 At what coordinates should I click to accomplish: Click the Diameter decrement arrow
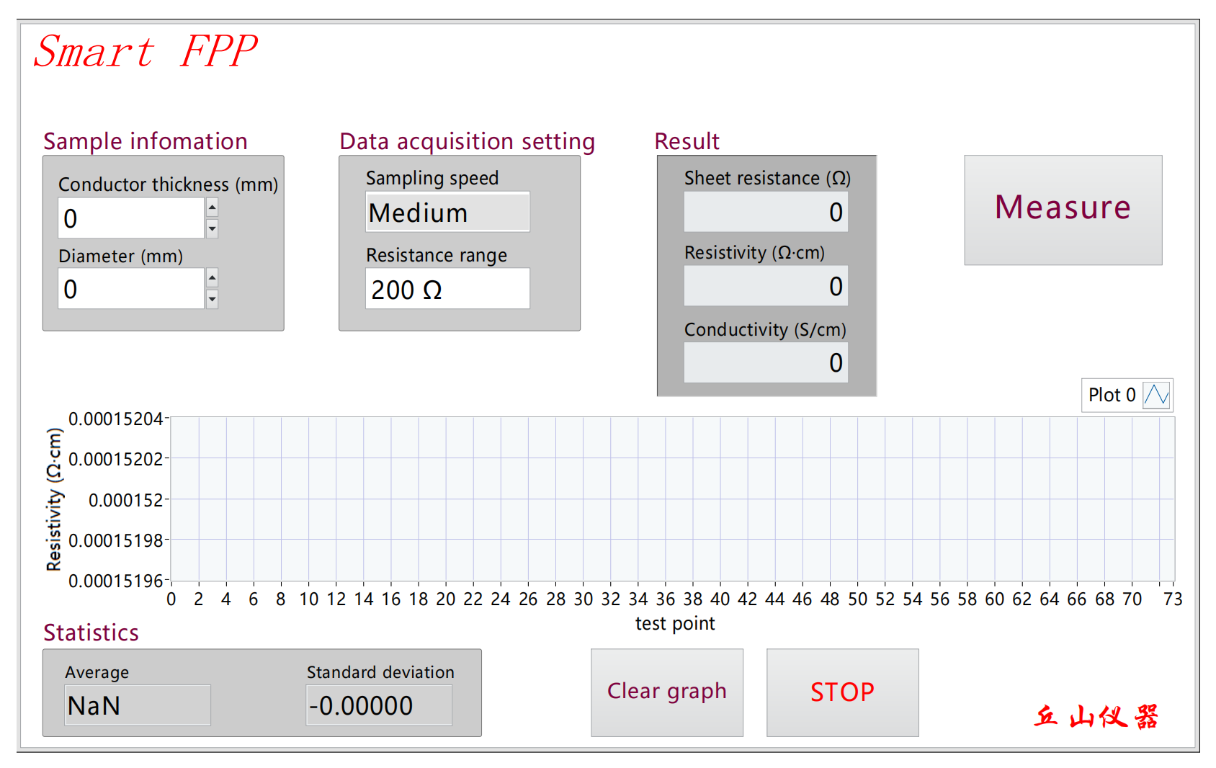212,299
